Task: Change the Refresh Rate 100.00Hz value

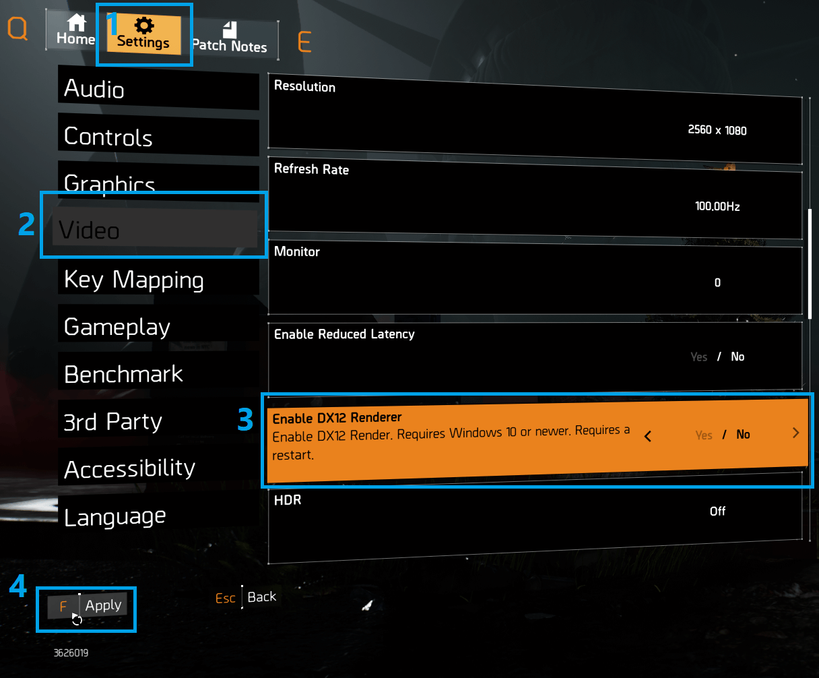Action: click(717, 207)
